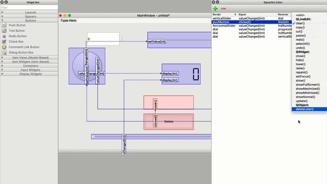327x184 pixels.
Task: Select horizontalSlider sender row
Action: point(251,26)
